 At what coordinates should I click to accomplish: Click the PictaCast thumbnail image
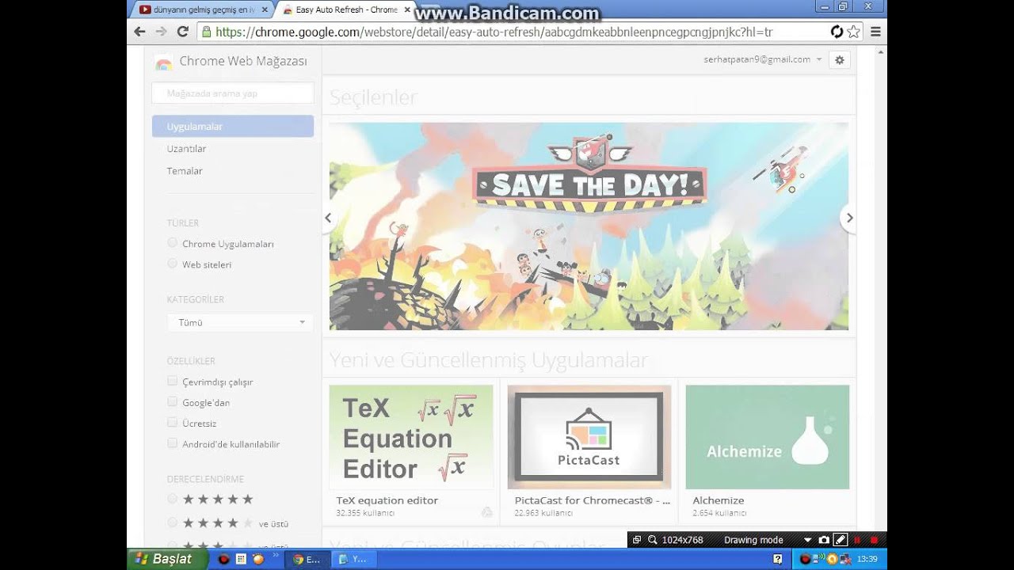click(589, 437)
